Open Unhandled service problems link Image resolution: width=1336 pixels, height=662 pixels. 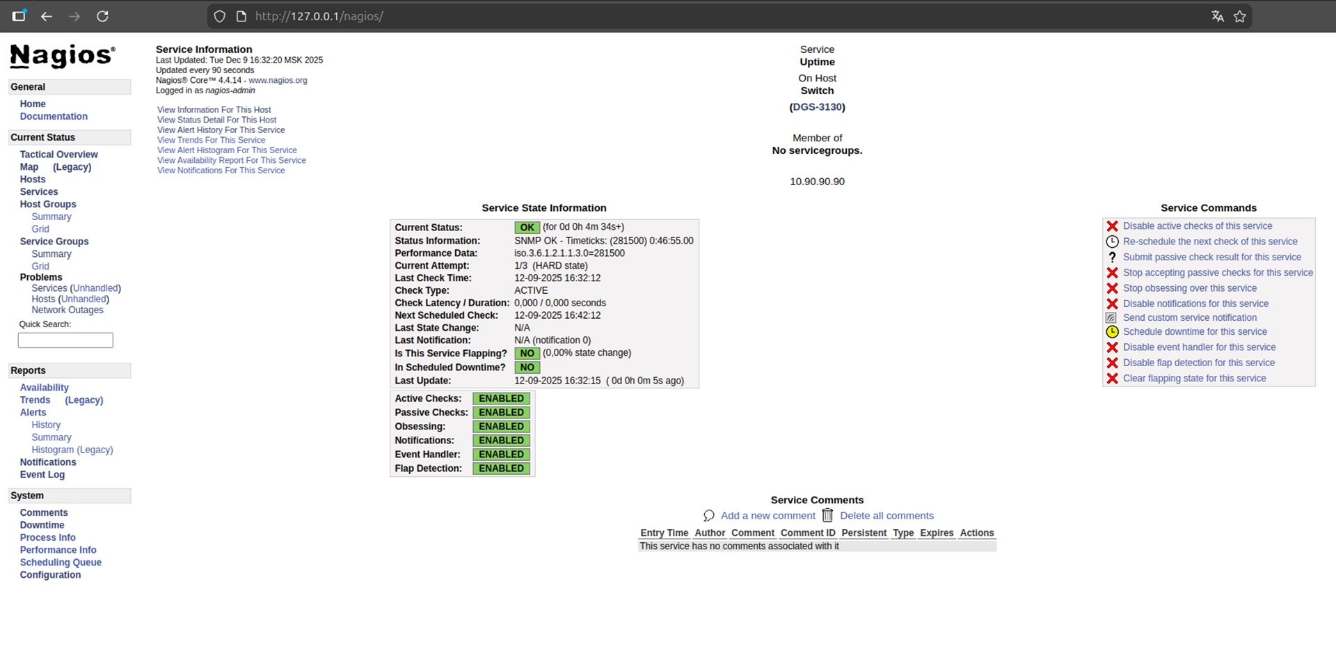[x=95, y=288]
